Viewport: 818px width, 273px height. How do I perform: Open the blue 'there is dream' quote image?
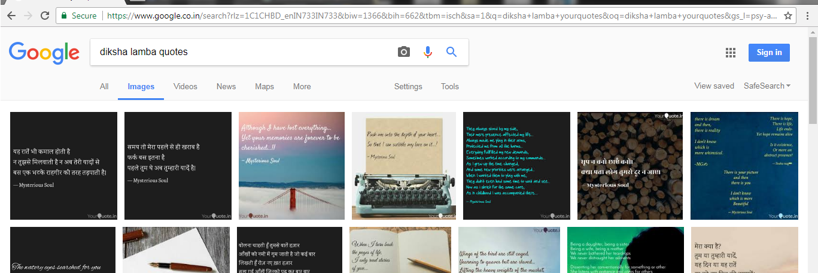coord(744,166)
